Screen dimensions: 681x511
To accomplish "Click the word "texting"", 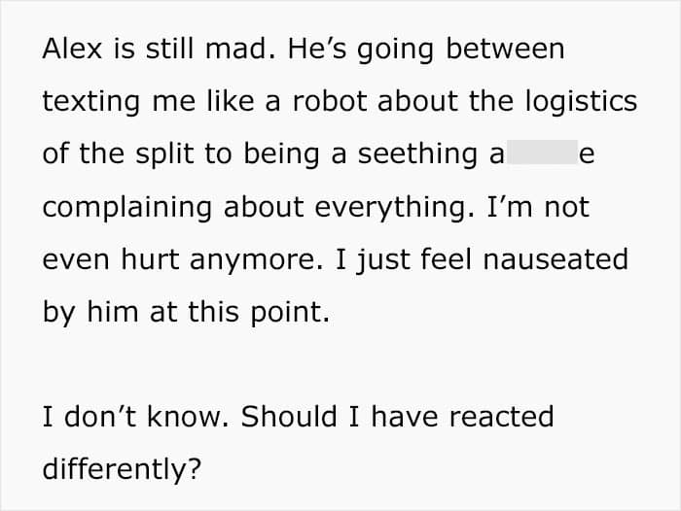I will pos(91,103).
